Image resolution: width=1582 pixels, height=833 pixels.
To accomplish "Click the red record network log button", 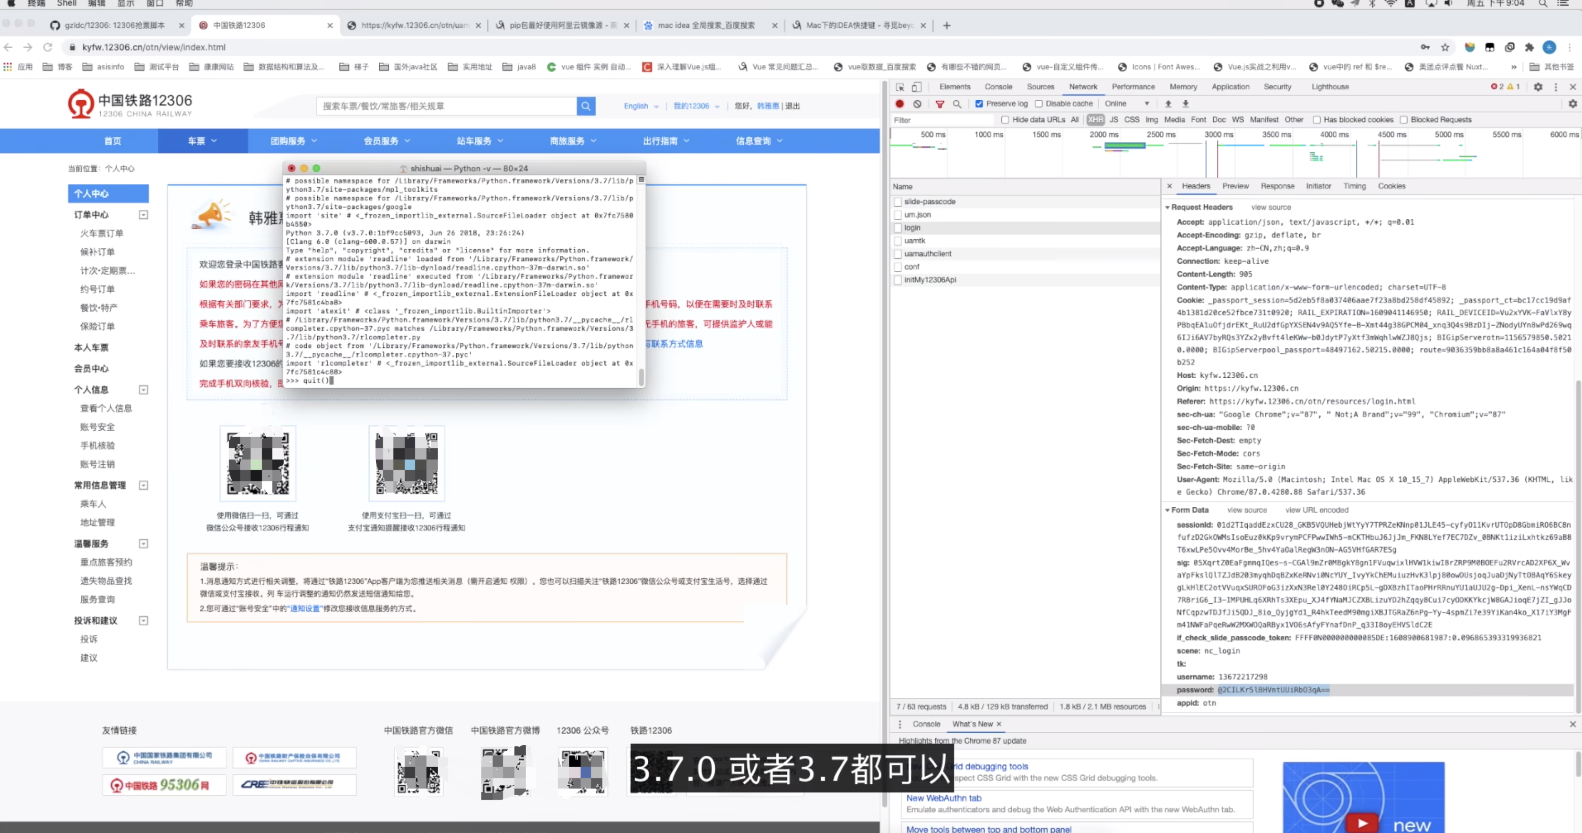I will (x=900, y=104).
